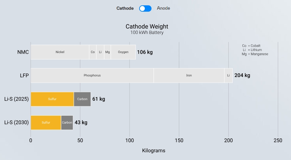Image resolution: width=291 pixels, height=160 pixels.
Task: Click the Iron segment of LFP bar
Action: pyautogui.click(x=189, y=75)
